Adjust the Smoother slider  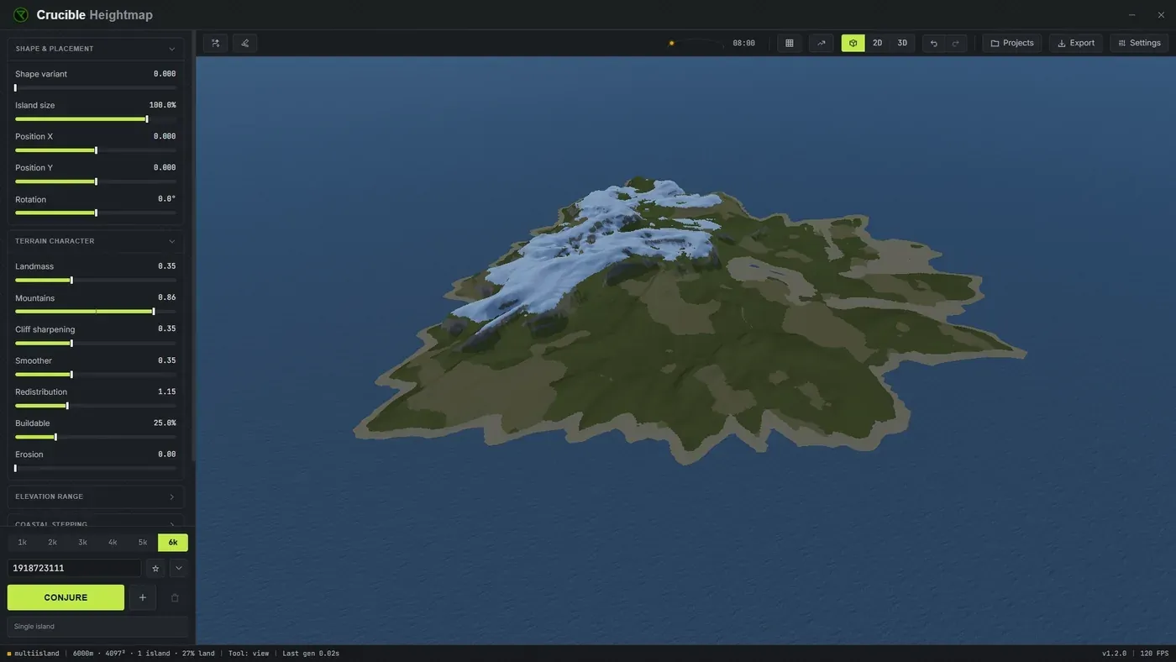[x=96, y=374]
